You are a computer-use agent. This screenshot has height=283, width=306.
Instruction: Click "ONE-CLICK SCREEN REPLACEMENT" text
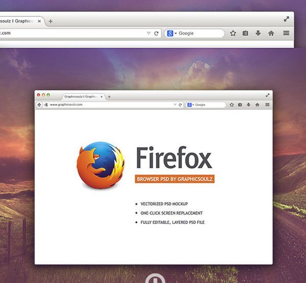pos(171,213)
